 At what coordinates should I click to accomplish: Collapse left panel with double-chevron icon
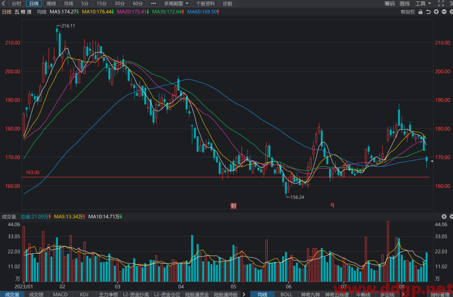(4, 4)
